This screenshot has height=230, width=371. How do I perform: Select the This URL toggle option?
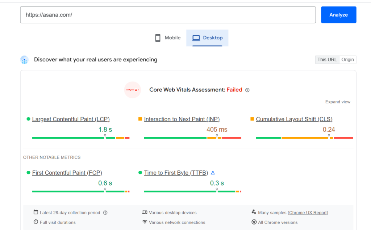click(x=327, y=60)
